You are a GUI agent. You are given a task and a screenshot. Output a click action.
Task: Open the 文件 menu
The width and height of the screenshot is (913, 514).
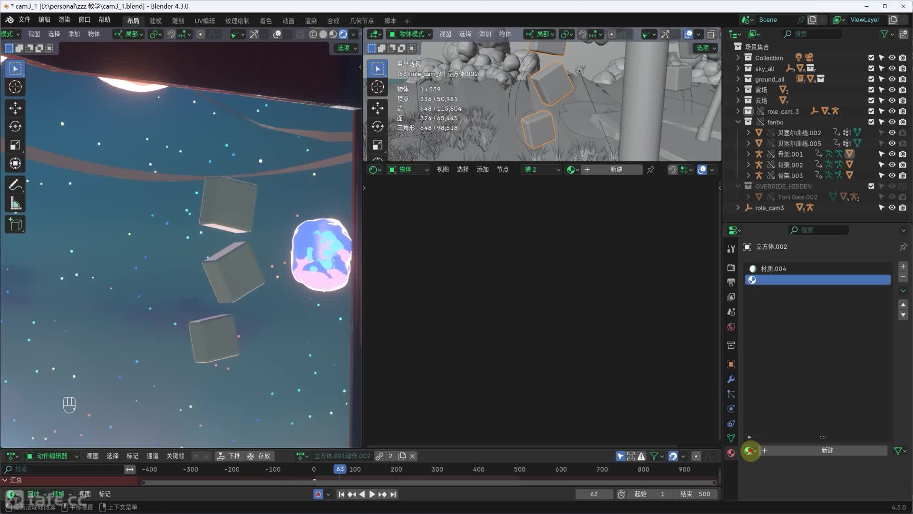point(24,20)
